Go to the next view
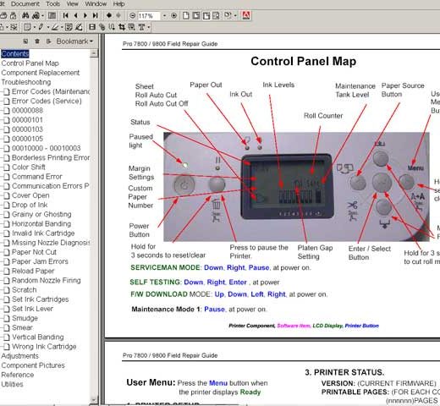 (118, 15)
